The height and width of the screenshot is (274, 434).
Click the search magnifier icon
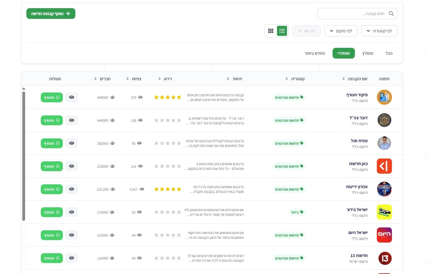point(391,14)
